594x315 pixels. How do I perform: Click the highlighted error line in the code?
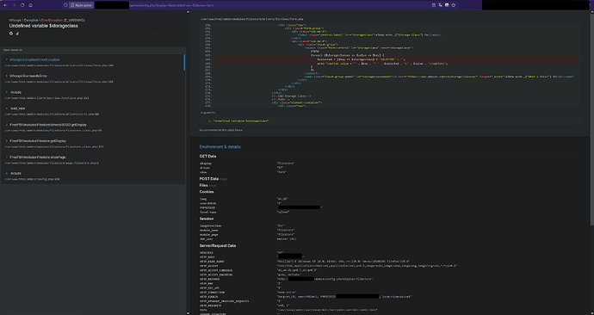[396, 59]
